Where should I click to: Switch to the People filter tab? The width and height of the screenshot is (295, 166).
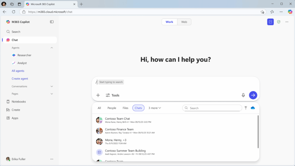pos(112,108)
